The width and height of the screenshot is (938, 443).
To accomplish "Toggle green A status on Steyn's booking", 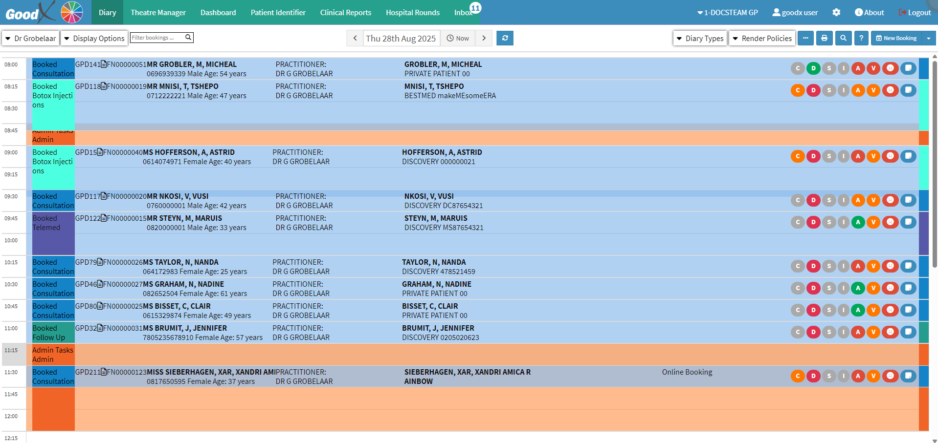I will coord(858,222).
